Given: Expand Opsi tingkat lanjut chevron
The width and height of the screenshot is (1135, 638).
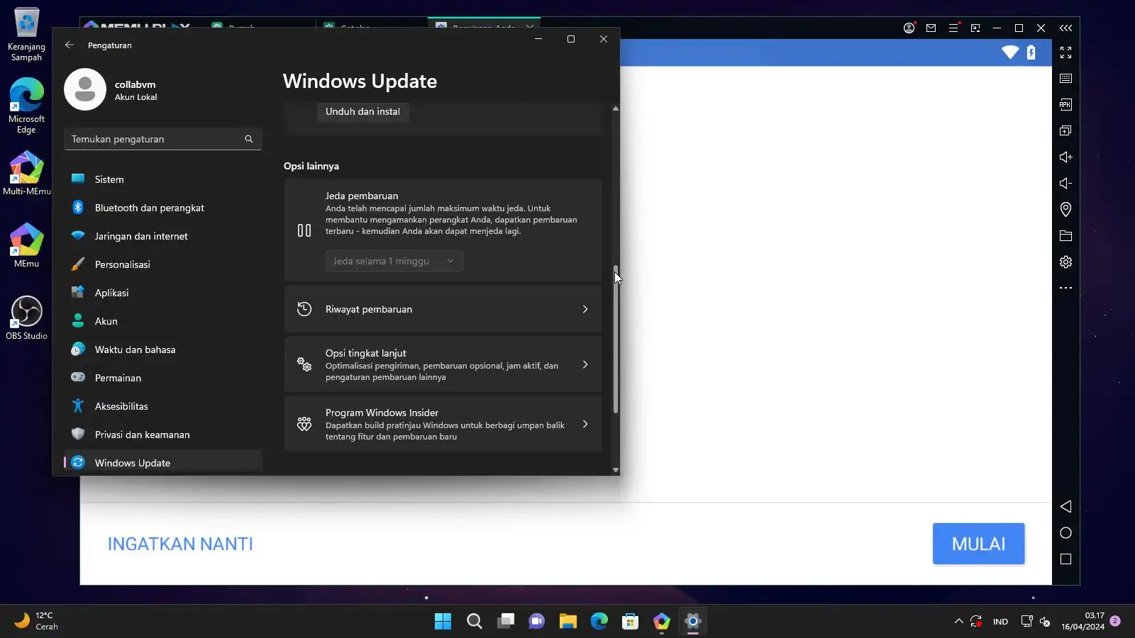Looking at the screenshot, I should pyautogui.click(x=585, y=364).
